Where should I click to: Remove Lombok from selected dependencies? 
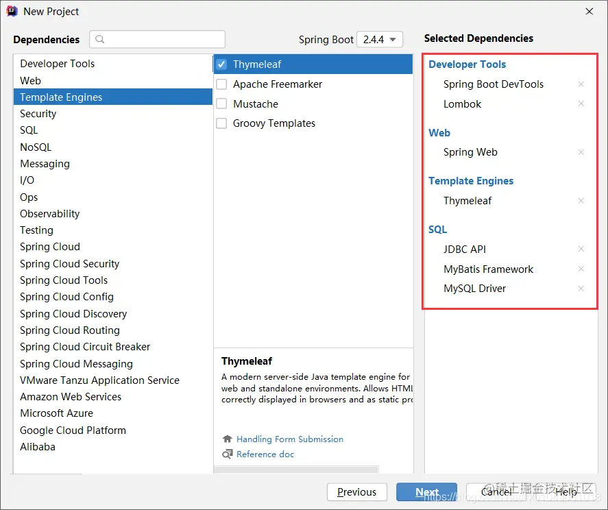pos(581,104)
